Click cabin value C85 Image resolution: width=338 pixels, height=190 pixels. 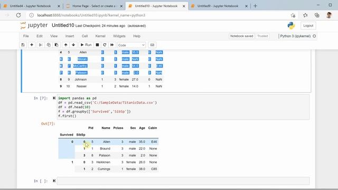tap(154, 169)
